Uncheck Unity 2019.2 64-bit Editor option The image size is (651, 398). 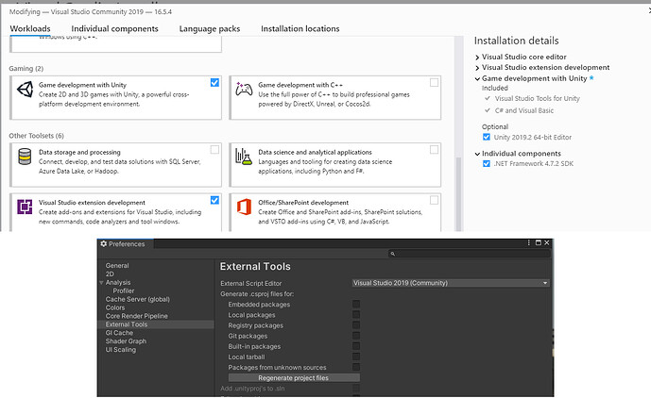pyautogui.click(x=487, y=137)
